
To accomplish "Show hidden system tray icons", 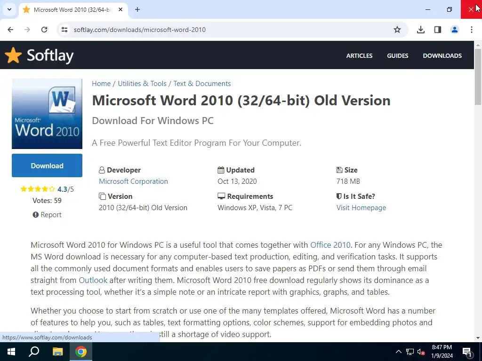I will coord(398,352).
